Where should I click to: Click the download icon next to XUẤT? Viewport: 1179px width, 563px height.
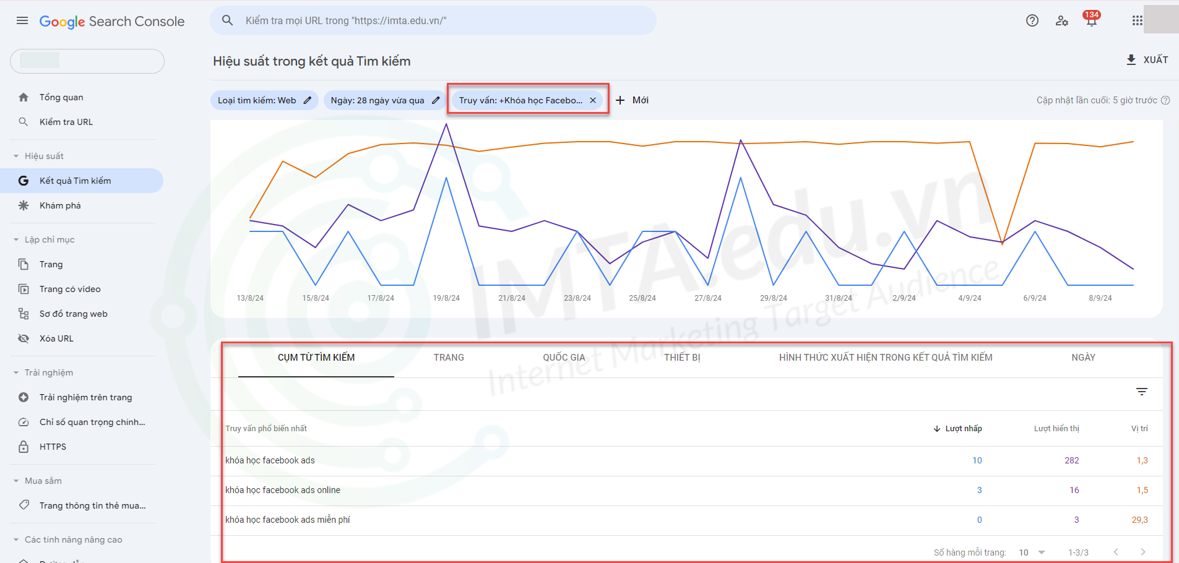click(1131, 59)
